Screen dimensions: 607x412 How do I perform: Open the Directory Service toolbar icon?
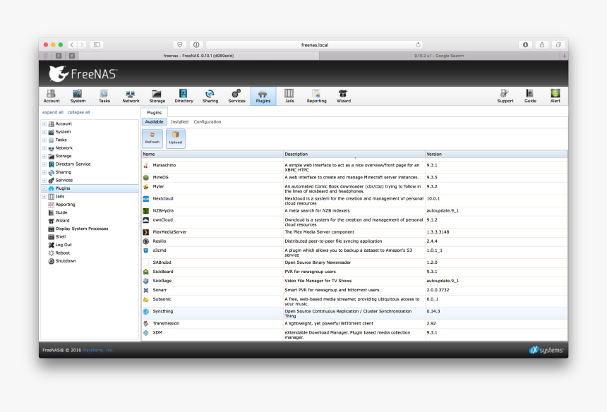coord(184,95)
